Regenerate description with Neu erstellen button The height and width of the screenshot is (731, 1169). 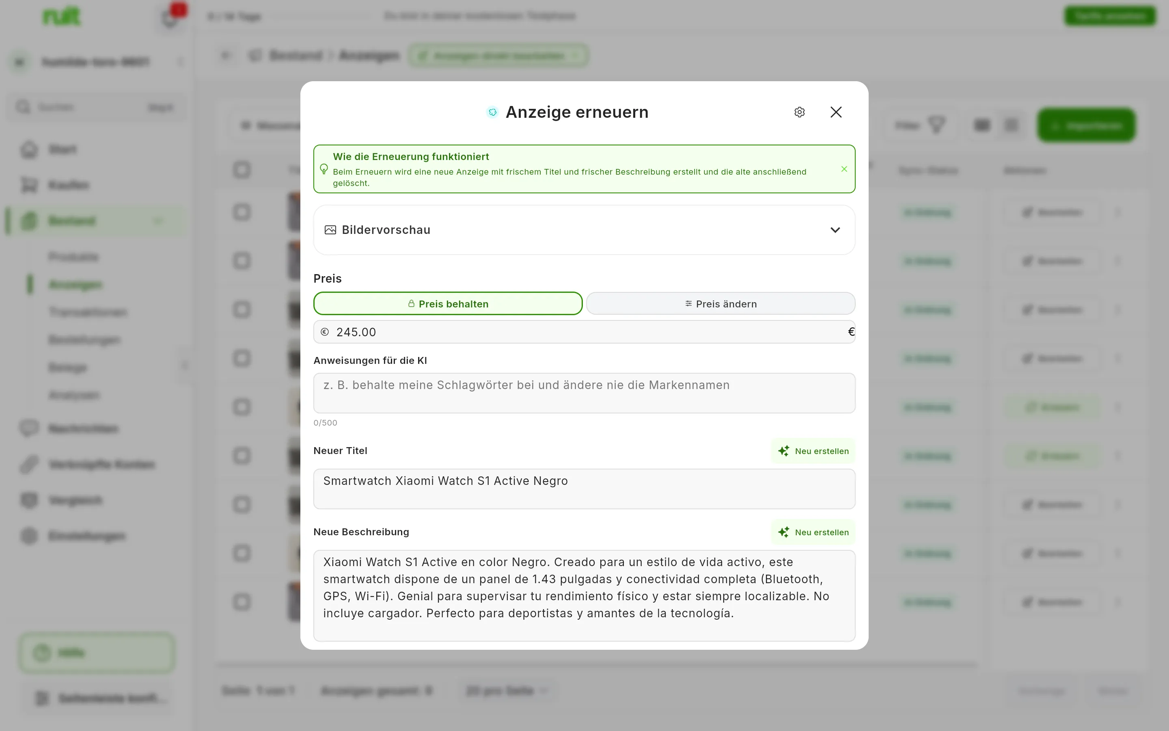(x=813, y=532)
